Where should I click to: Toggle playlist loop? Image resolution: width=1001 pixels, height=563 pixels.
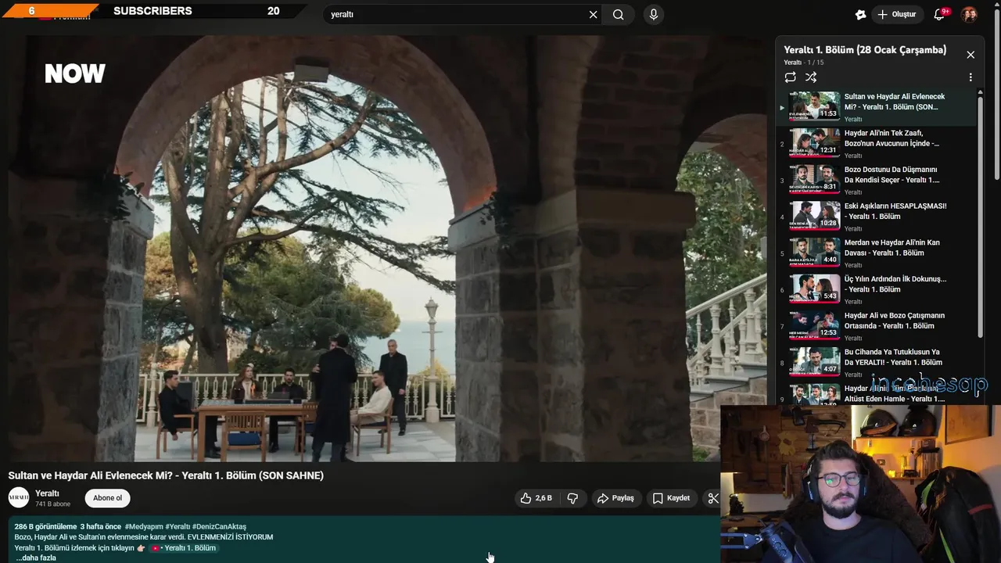[791, 77]
